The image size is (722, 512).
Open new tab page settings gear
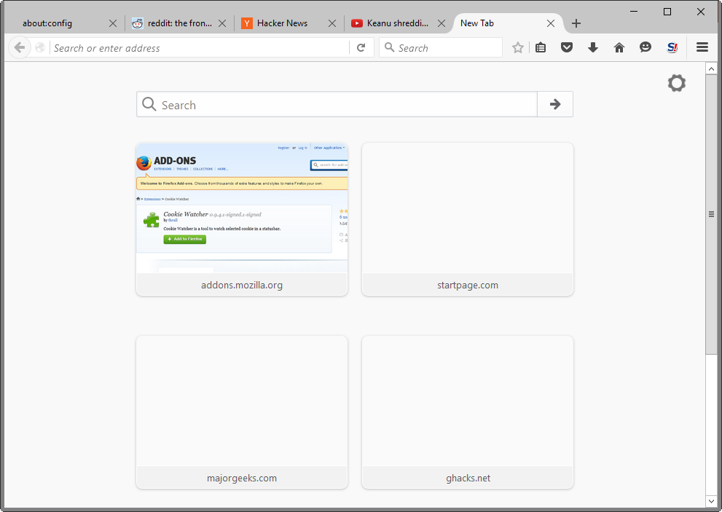[x=677, y=83]
